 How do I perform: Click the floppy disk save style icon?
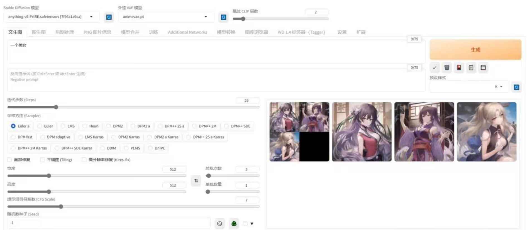(483, 68)
